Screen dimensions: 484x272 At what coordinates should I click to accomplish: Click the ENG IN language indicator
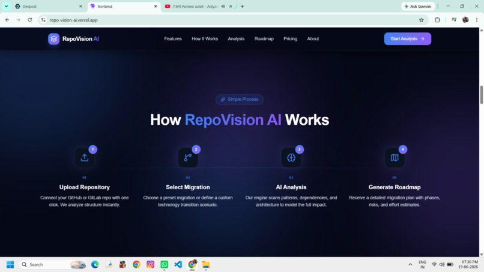coord(422,265)
